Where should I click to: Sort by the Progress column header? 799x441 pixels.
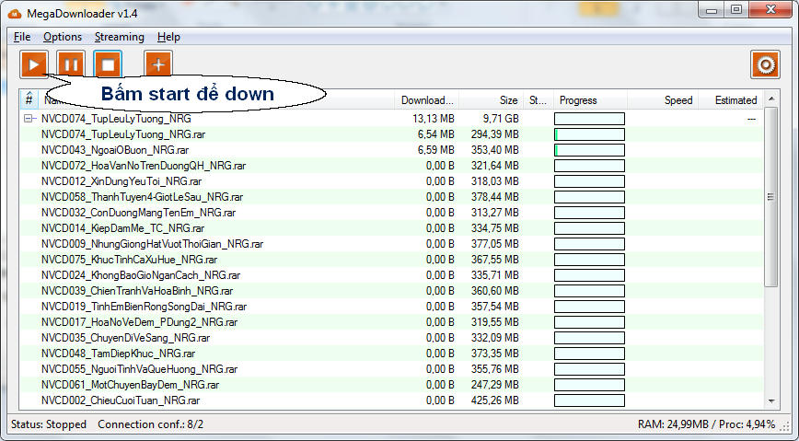(x=590, y=100)
